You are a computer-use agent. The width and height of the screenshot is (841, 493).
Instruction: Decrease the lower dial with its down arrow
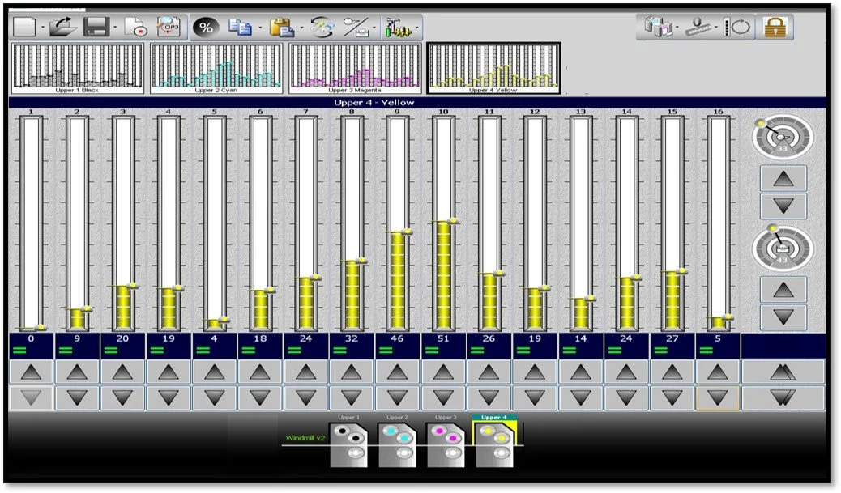[x=783, y=317]
